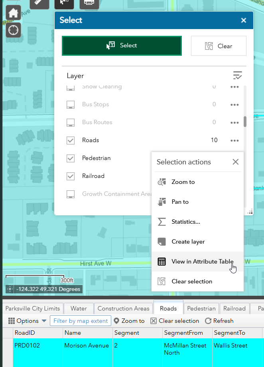Open actions menu for Roads layer
The image size is (264, 367).
coord(234,141)
